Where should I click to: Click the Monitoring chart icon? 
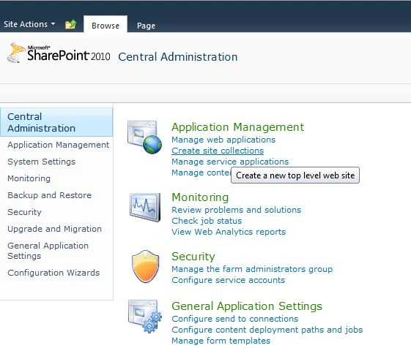tap(145, 207)
